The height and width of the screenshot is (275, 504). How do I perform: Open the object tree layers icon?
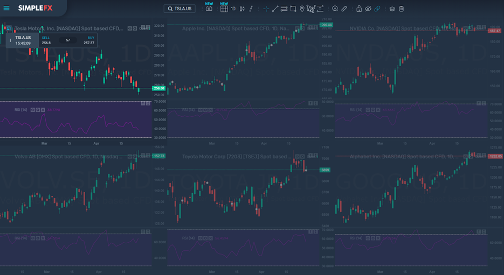pyautogui.click(x=392, y=9)
